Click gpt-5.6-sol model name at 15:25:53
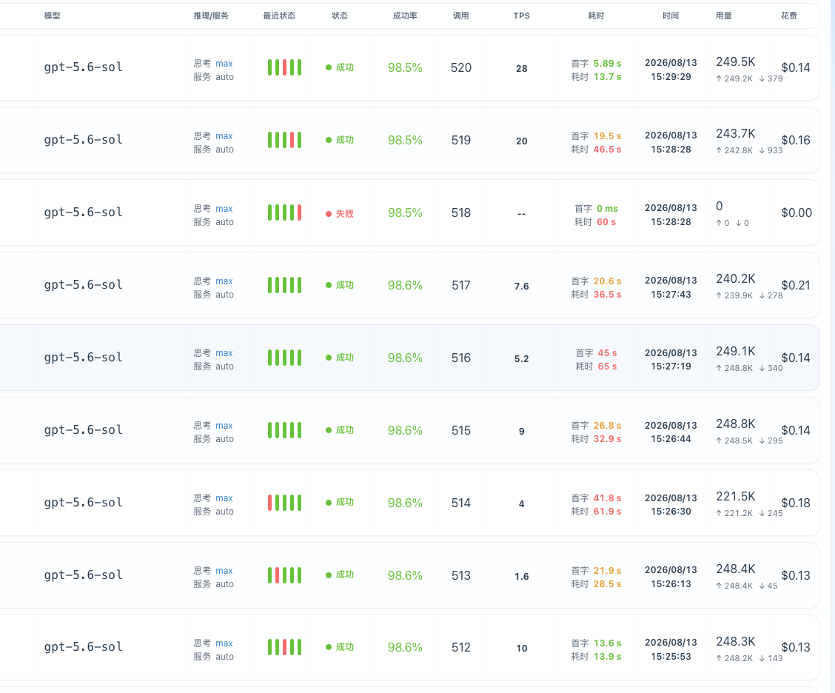 [x=83, y=647]
